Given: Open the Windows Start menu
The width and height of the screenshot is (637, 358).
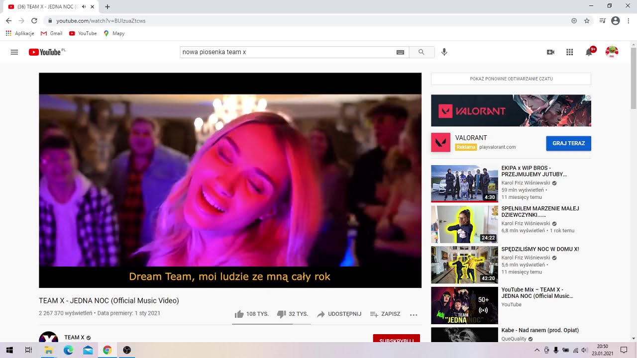Looking at the screenshot, I should pyautogui.click(x=9, y=350).
